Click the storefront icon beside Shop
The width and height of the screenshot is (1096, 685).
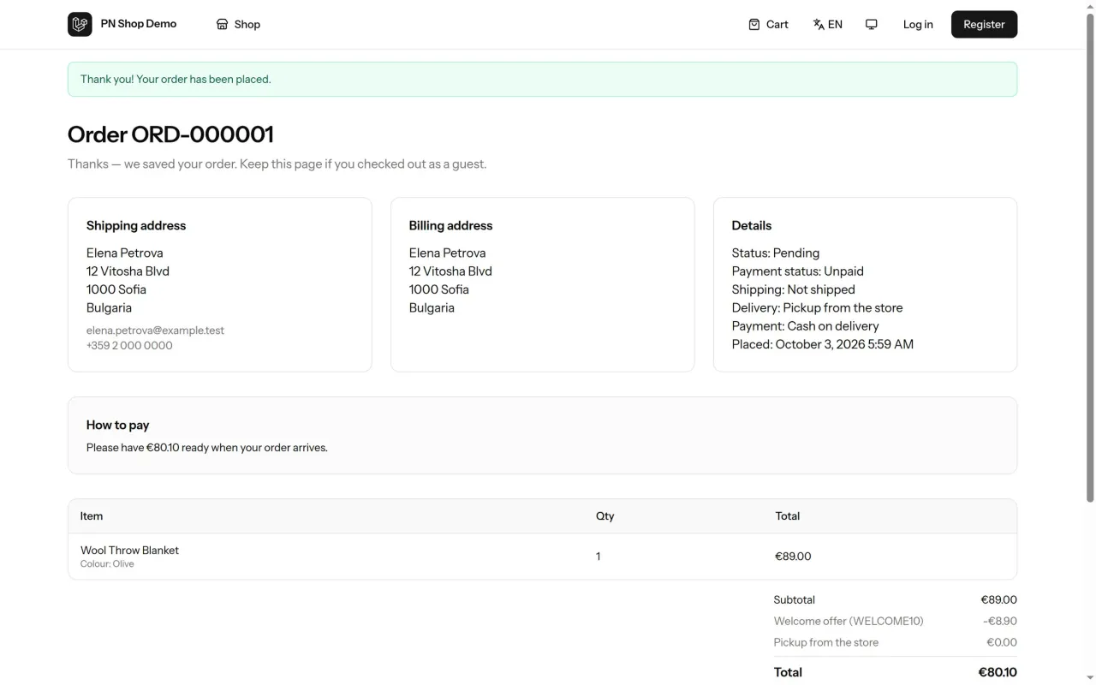(x=223, y=24)
